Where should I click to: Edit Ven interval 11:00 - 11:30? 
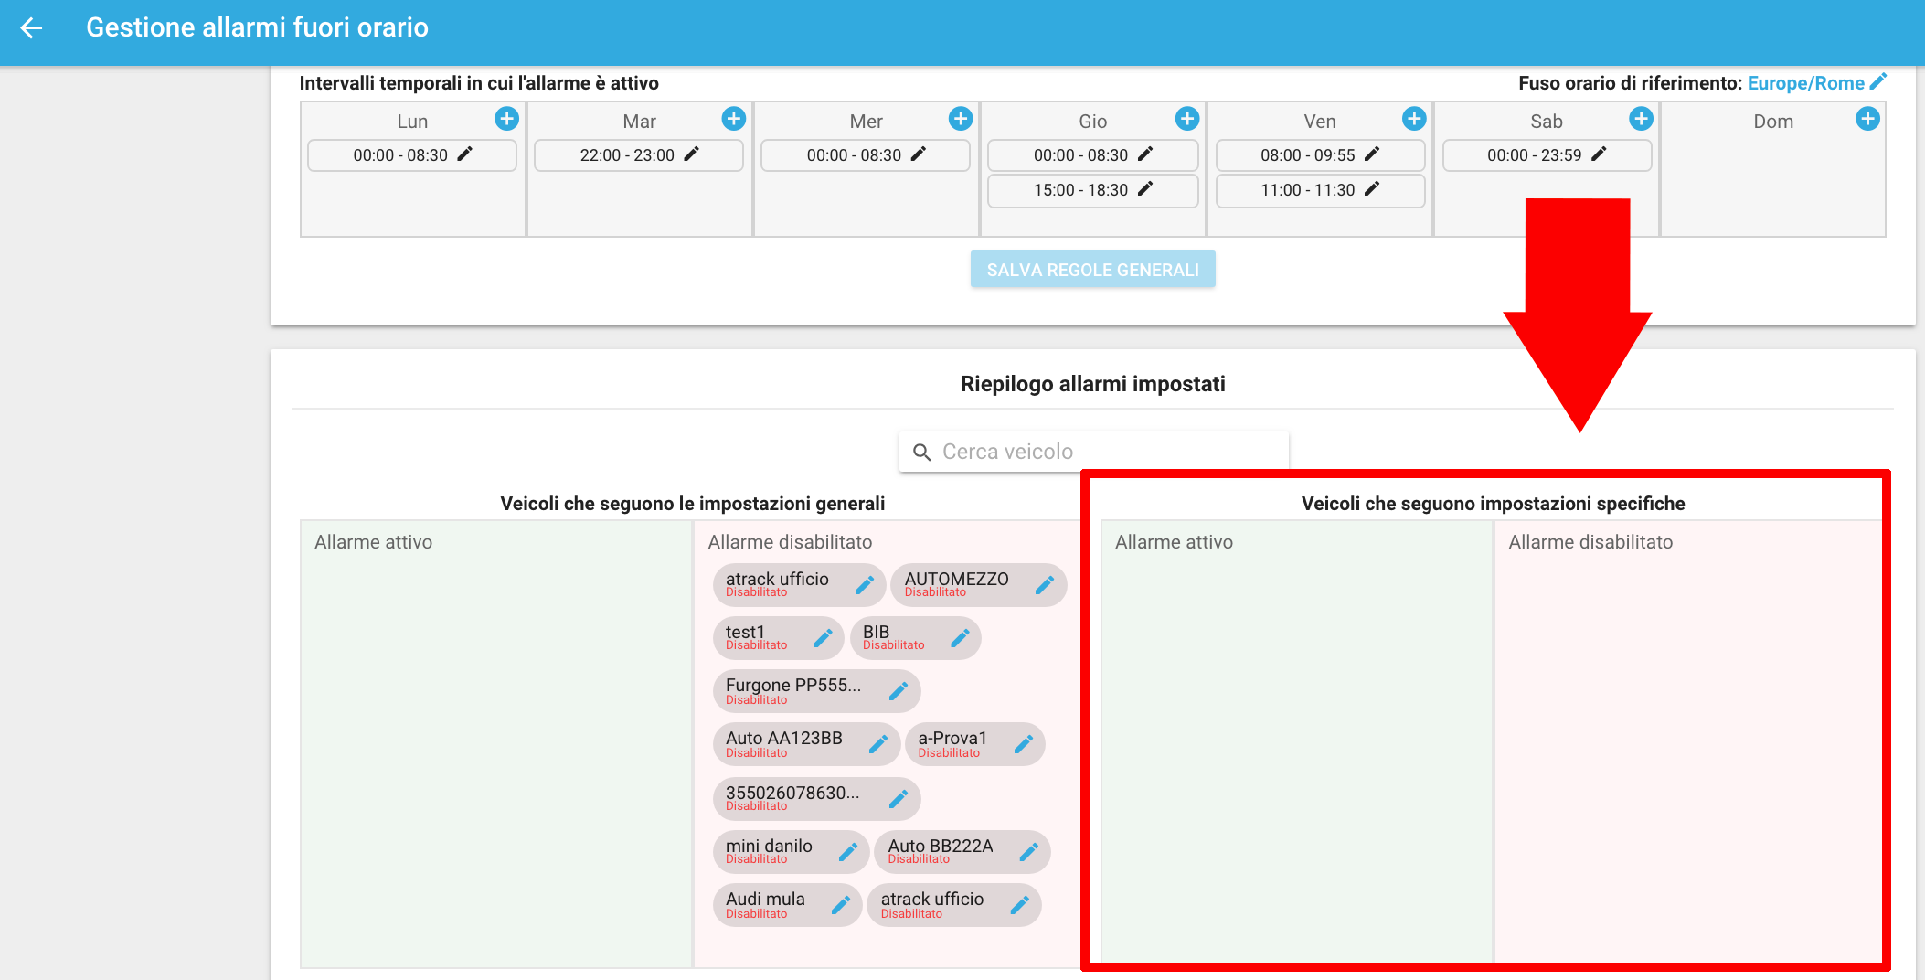coord(1371,188)
